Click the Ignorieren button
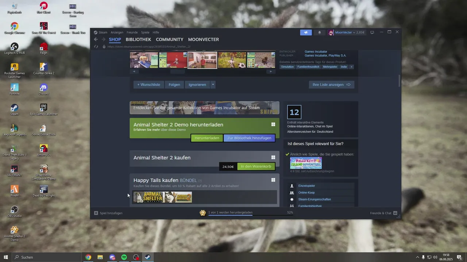 pyautogui.click(x=197, y=84)
